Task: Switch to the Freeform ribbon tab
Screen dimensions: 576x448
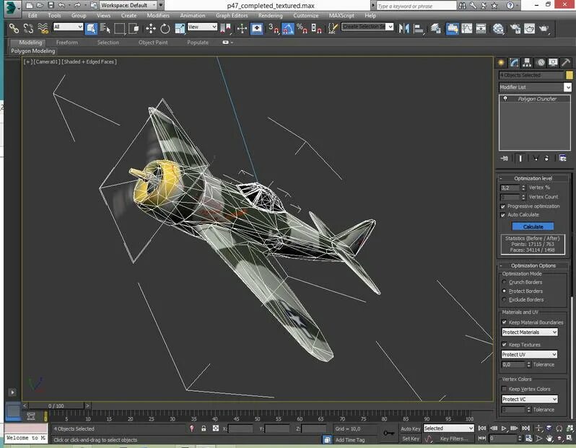Action: click(67, 43)
